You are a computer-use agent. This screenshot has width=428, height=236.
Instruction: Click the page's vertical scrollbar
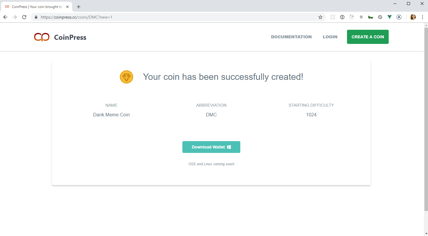point(426,119)
